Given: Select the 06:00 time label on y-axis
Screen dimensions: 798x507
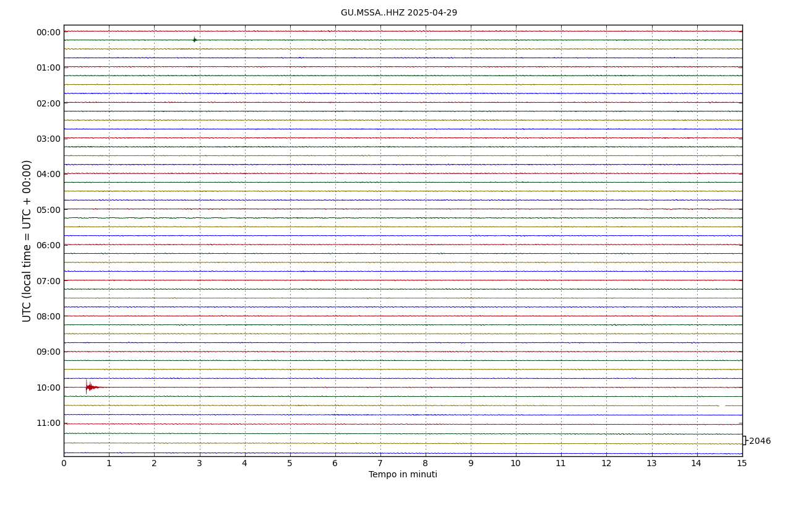Looking at the screenshot, I should 48,245.
